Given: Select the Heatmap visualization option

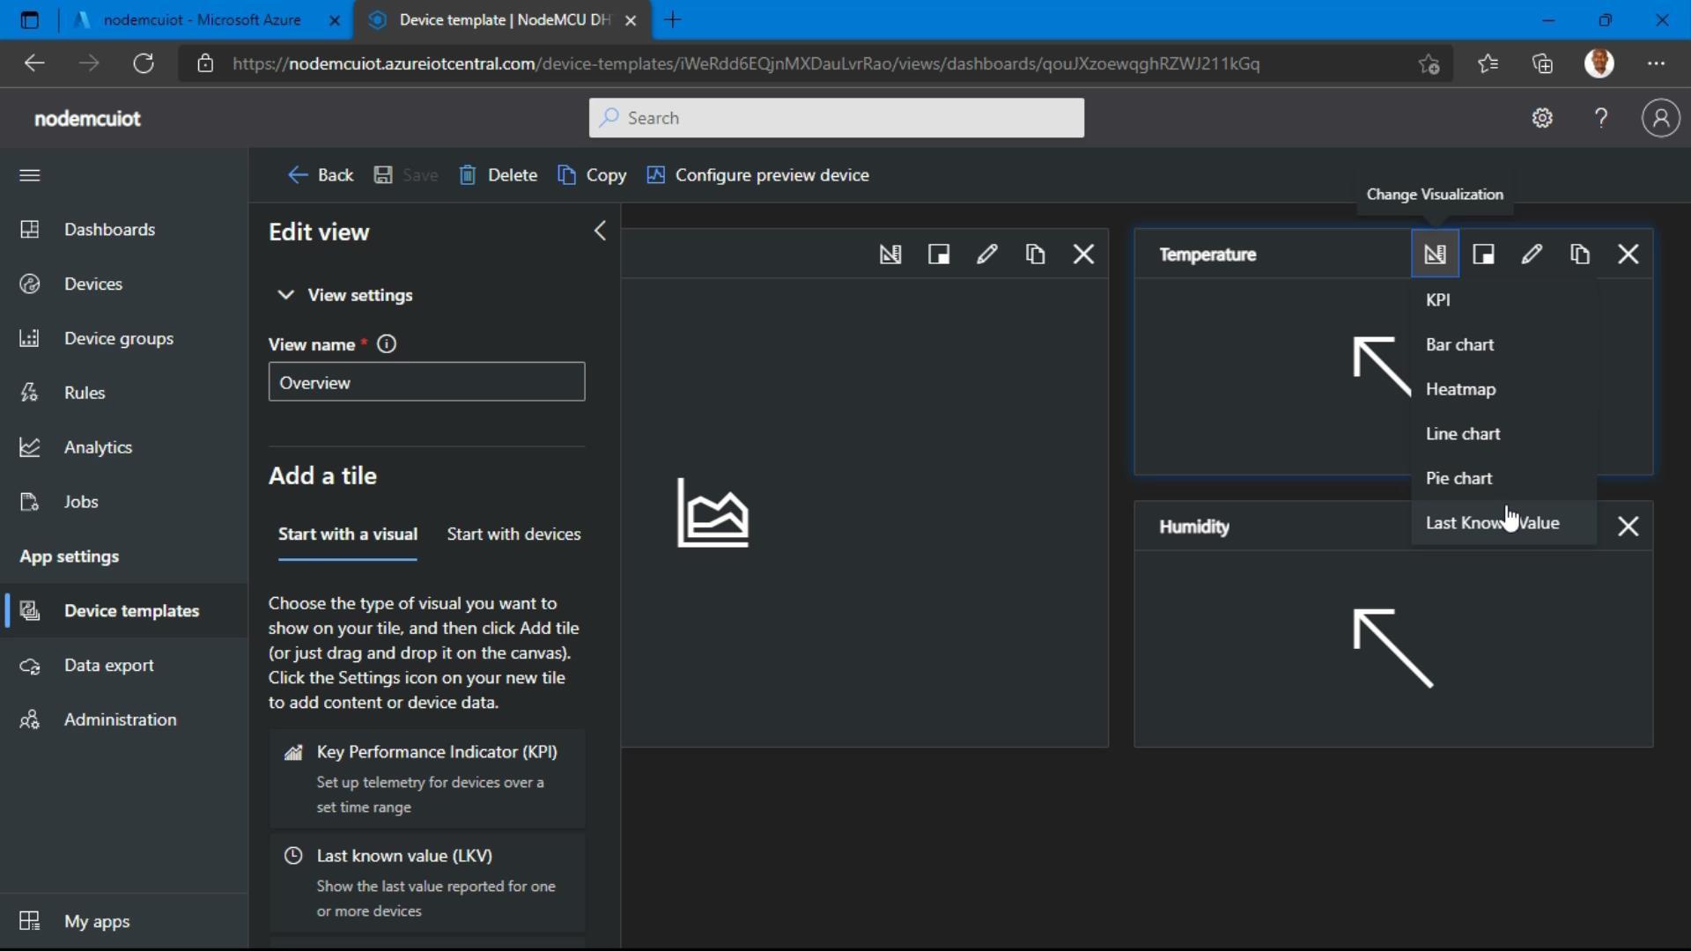Looking at the screenshot, I should 1461,387.
